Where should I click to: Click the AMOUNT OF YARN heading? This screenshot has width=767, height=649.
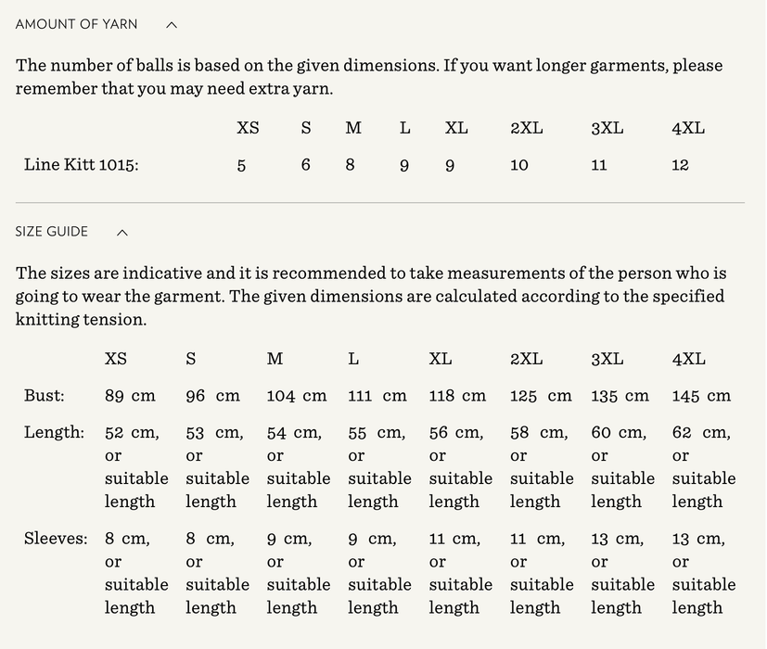click(x=76, y=25)
